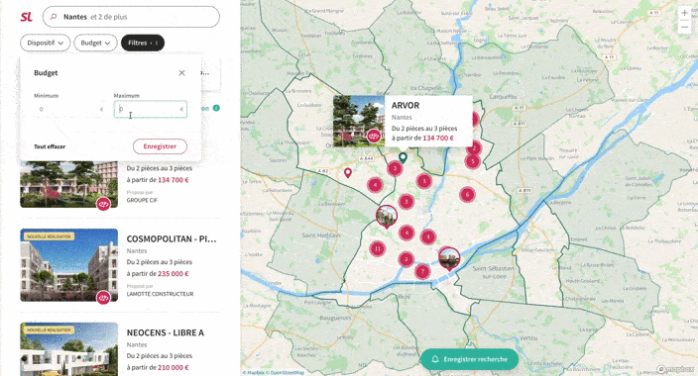Click the Enregistrer button
The image size is (698, 376).
click(x=160, y=146)
